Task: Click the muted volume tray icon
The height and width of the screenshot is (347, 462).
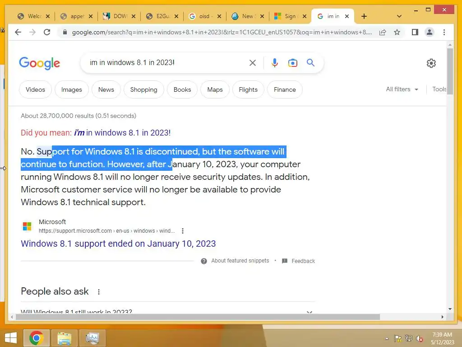Action: pos(419,338)
